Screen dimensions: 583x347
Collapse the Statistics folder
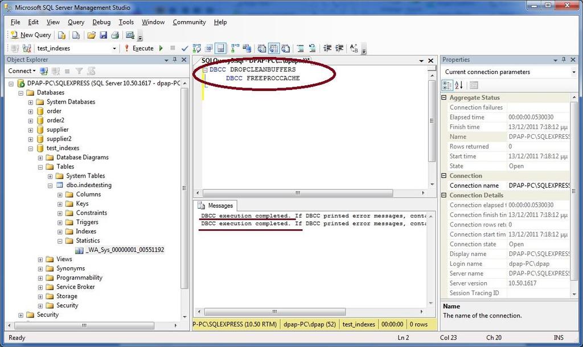pyautogui.click(x=59, y=241)
